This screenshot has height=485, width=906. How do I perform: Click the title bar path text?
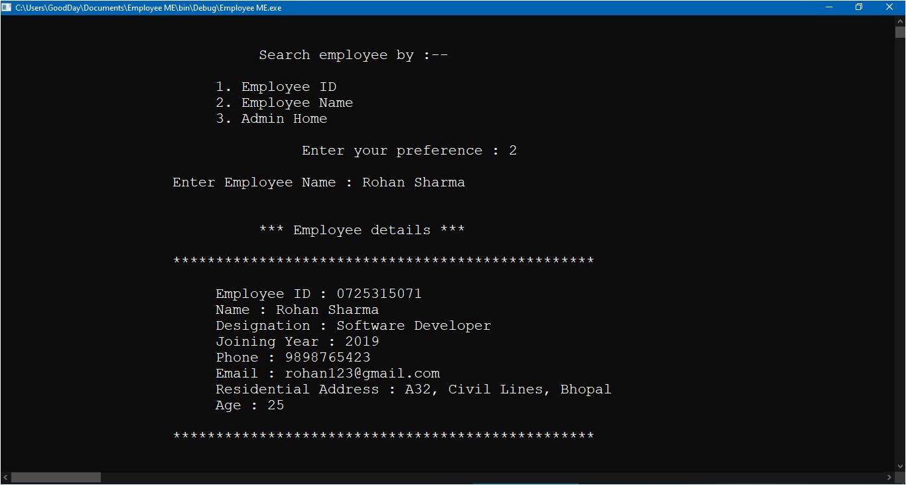[148, 8]
